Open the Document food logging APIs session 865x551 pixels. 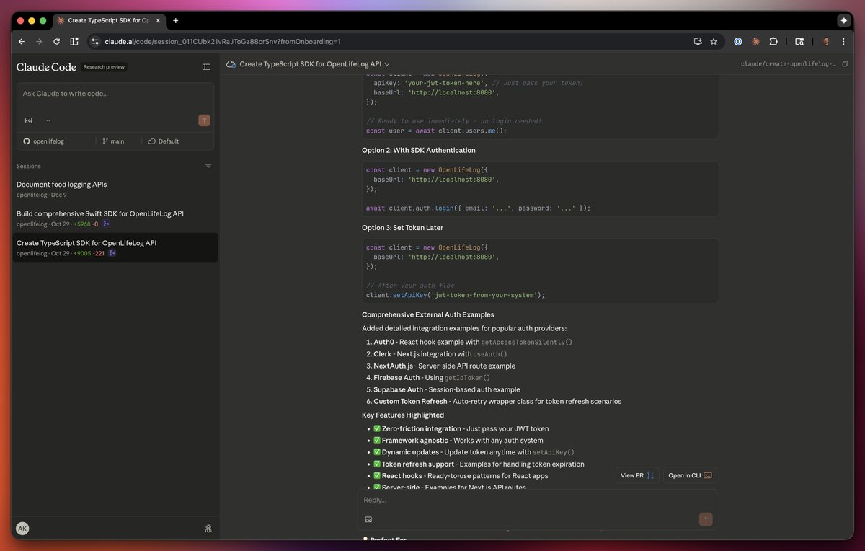[115, 189]
